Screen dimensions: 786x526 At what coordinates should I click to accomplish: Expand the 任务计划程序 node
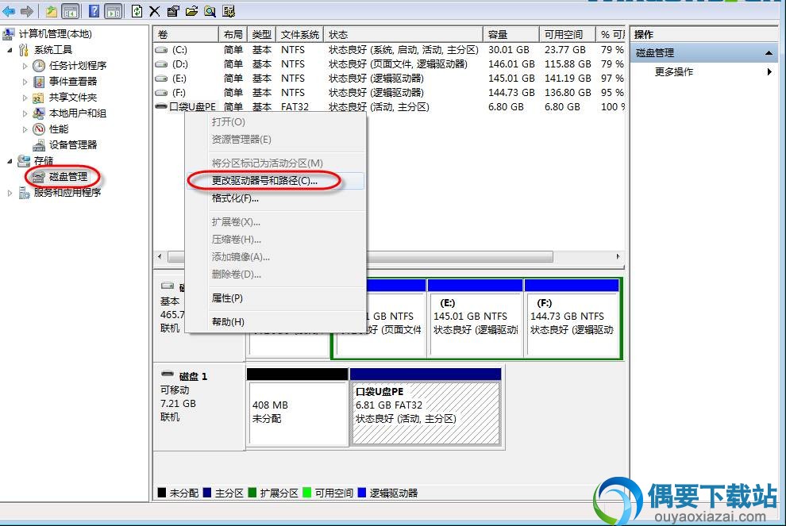click(x=25, y=66)
